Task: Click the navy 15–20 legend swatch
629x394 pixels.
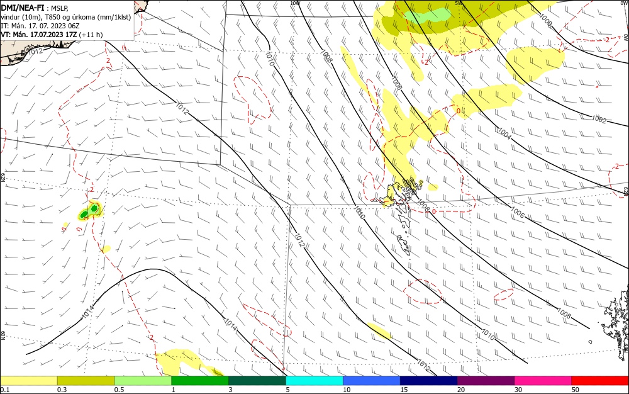Action: pyautogui.click(x=428, y=381)
